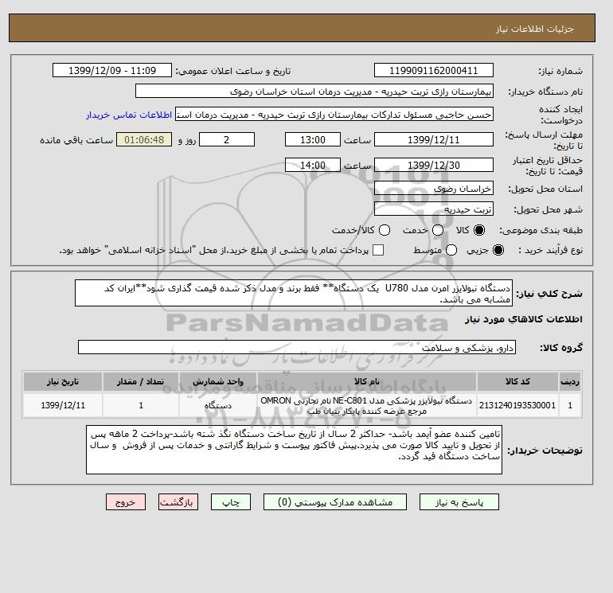Click the announcement date field 1399/12/09 - 11:09
This screenshot has width=613, height=593.
(112, 70)
